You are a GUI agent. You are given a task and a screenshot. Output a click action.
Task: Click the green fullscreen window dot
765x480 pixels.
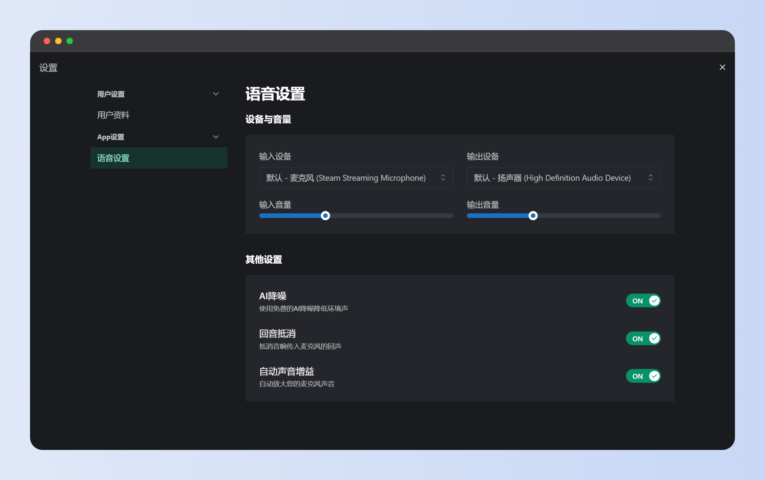(70, 41)
